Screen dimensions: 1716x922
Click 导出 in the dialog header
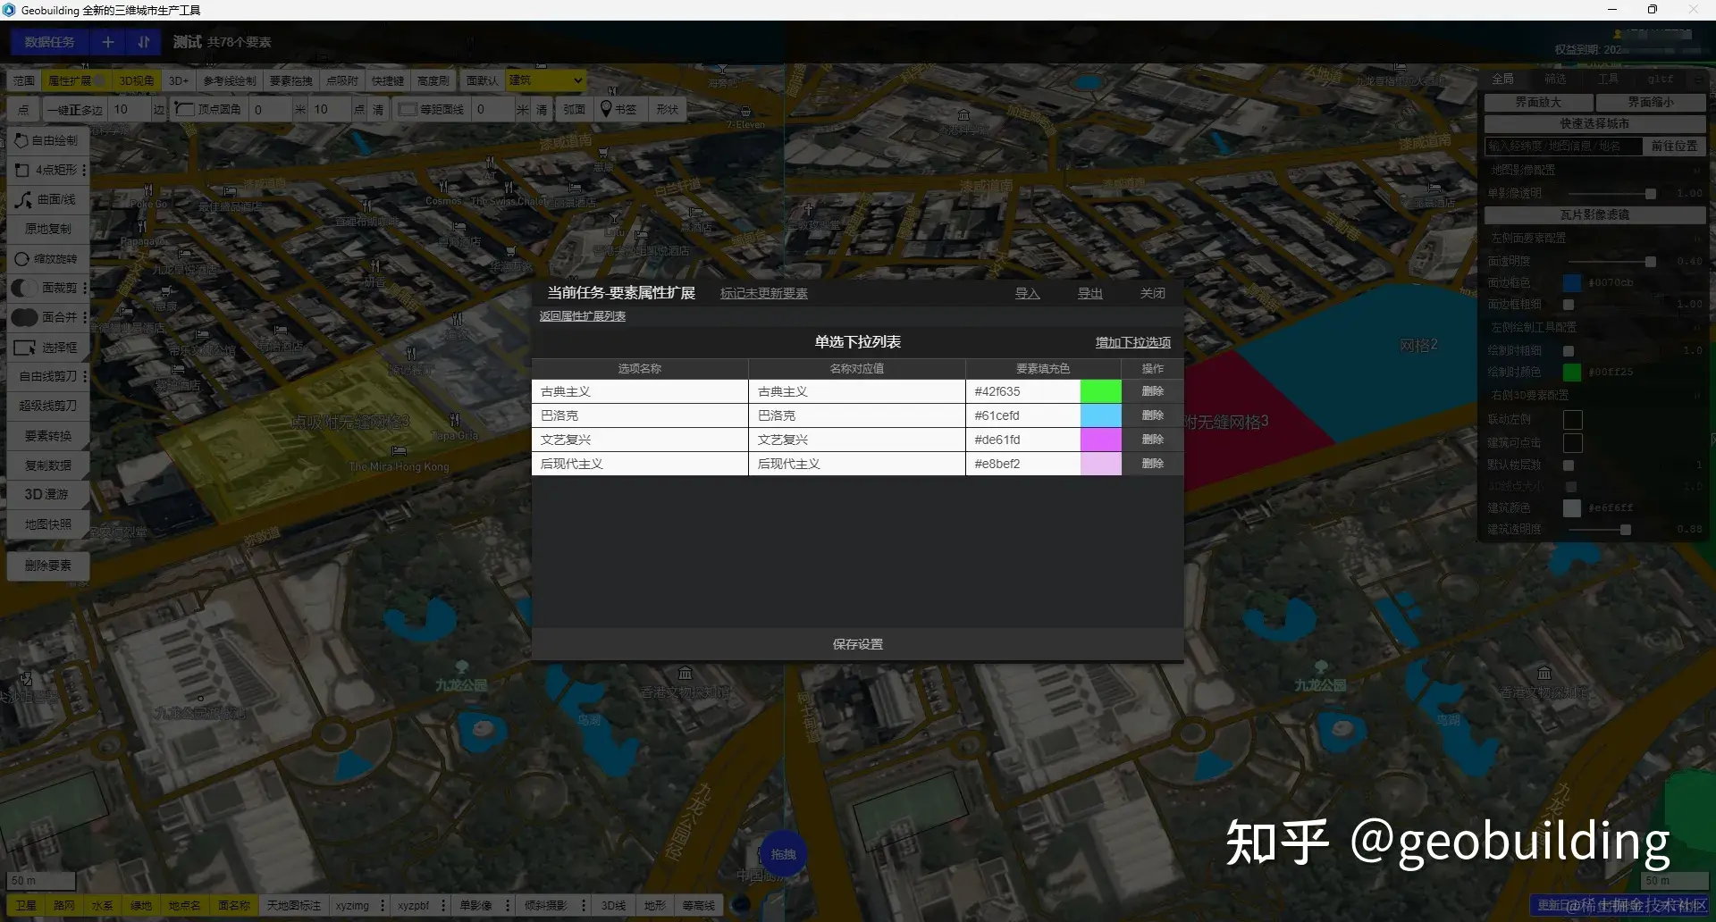pyautogui.click(x=1089, y=293)
